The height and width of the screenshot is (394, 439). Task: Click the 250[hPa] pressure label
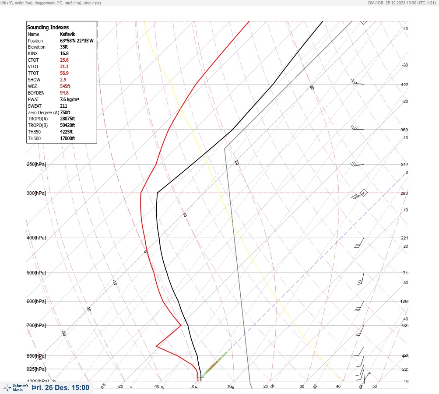coord(36,164)
